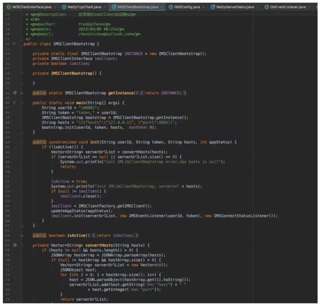Click the 'convertHosts(hosts)' call
Image resolution: width=320 pixels, height=305 pixels.
(145, 152)
